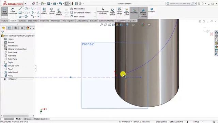Click the Rebuild traffic light icon

73,4
